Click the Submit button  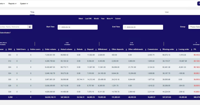(x=118, y=18)
